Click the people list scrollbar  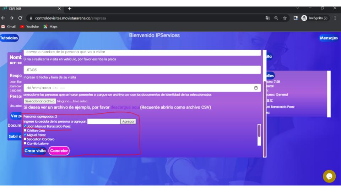click(259, 135)
